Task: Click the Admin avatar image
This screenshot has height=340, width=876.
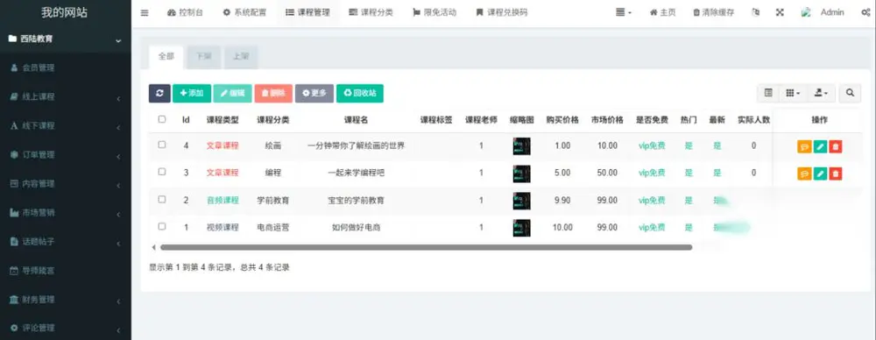Action: tap(806, 12)
